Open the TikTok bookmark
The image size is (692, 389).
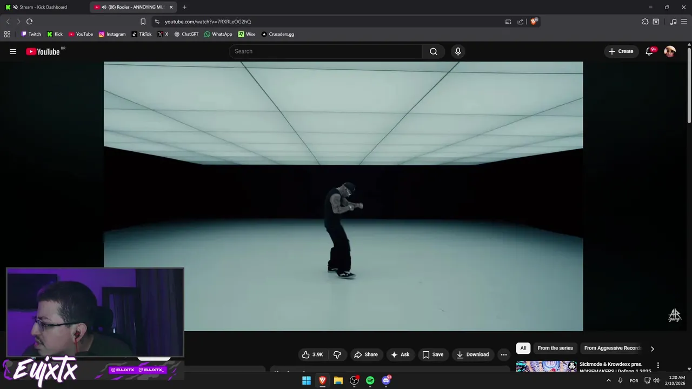[x=142, y=34]
